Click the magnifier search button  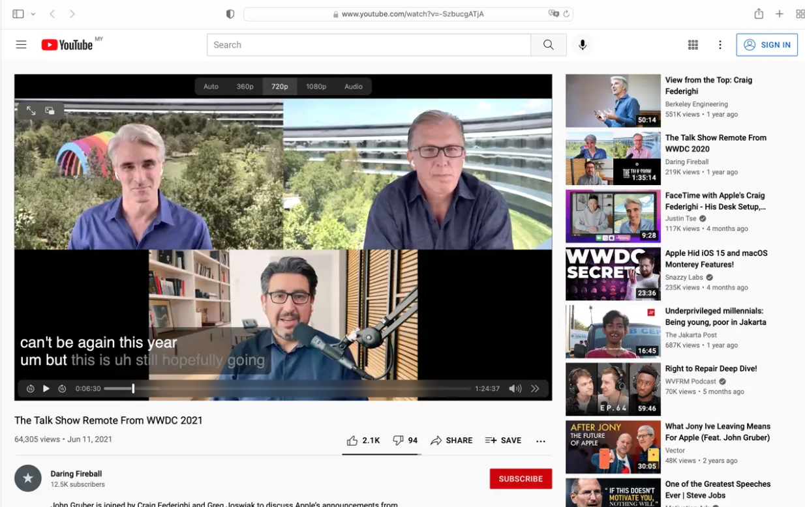[549, 44]
